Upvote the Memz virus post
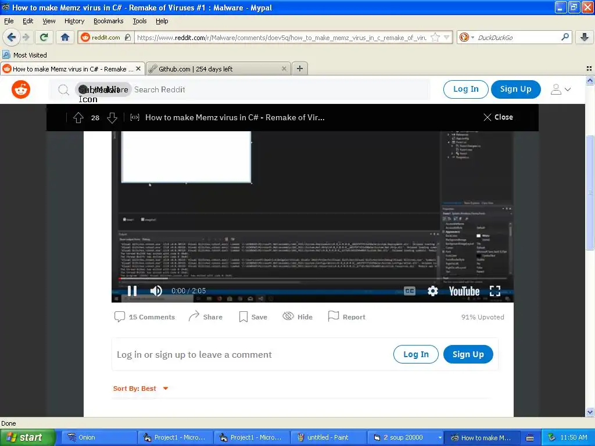This screenshot has width=595, height=446. [x=78, y=117]
